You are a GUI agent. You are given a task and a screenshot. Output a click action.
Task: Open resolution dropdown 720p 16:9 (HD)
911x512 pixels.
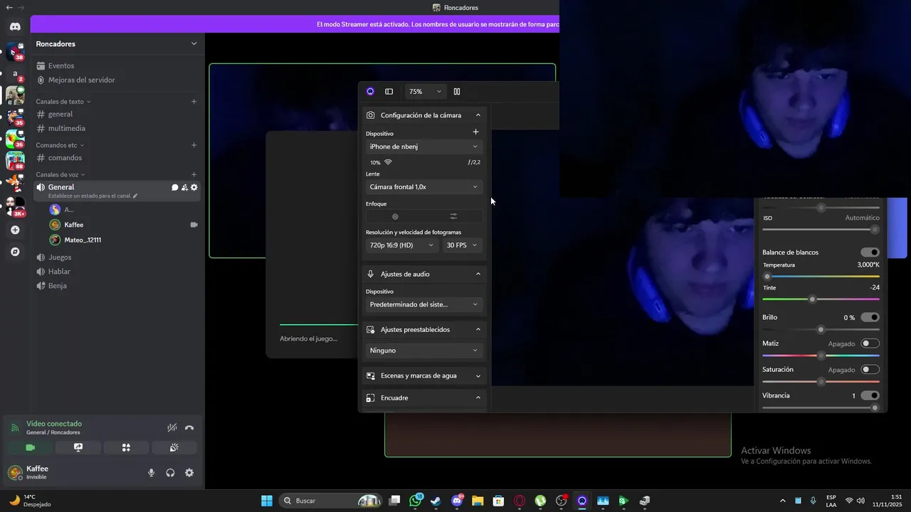(x=401, y=245)
